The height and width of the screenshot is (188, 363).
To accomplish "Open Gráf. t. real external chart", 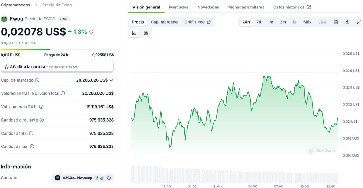I will (197, 22).
